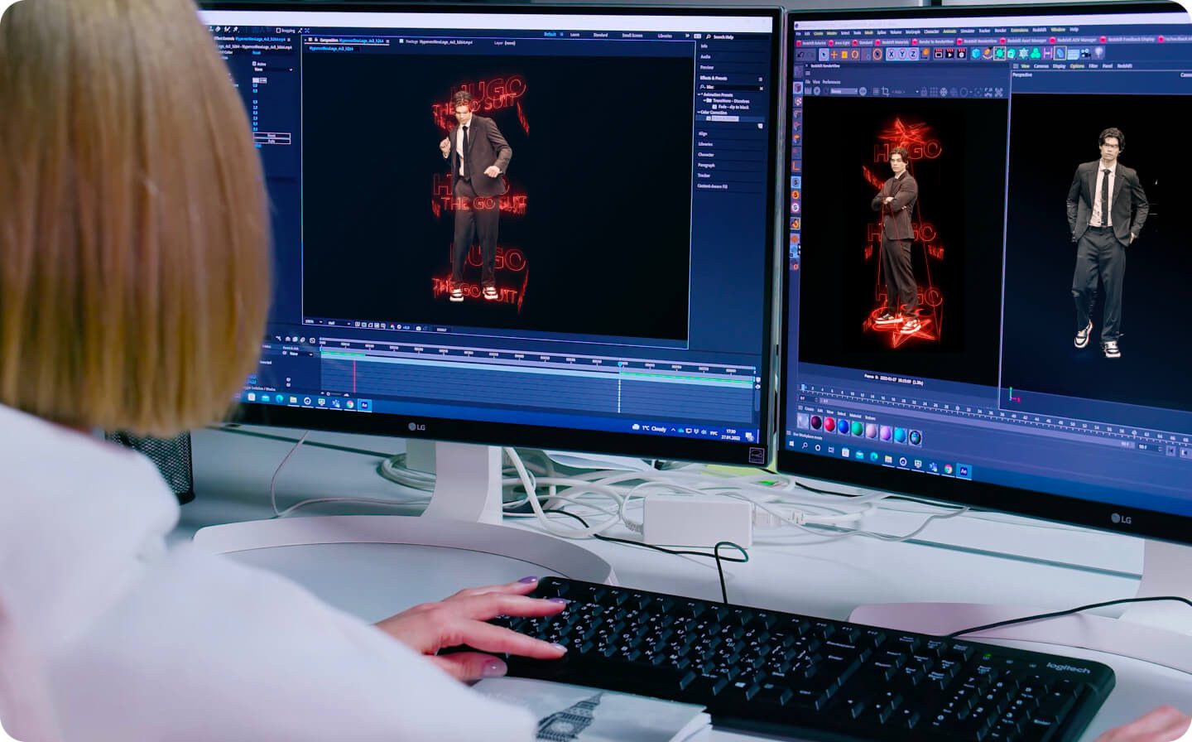Click the Undo arrow in Cinema 4D
This screenshot has width=1192, height=742.
(800, 54)
